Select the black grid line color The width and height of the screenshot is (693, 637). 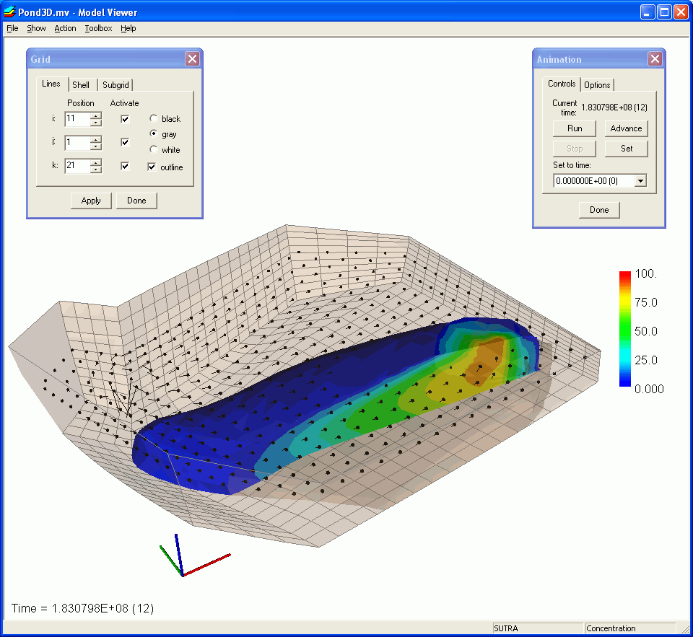153,118
